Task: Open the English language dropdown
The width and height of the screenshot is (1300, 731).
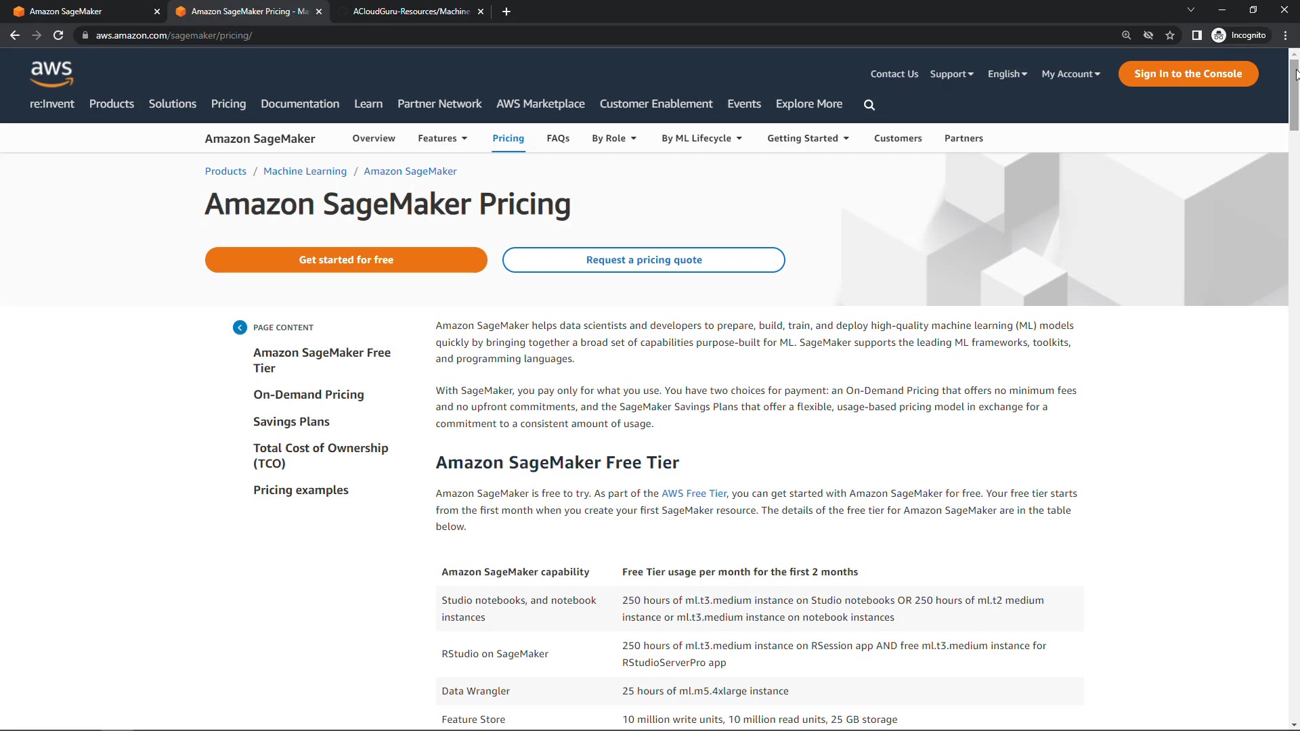Action: (x=1007, y=74)
